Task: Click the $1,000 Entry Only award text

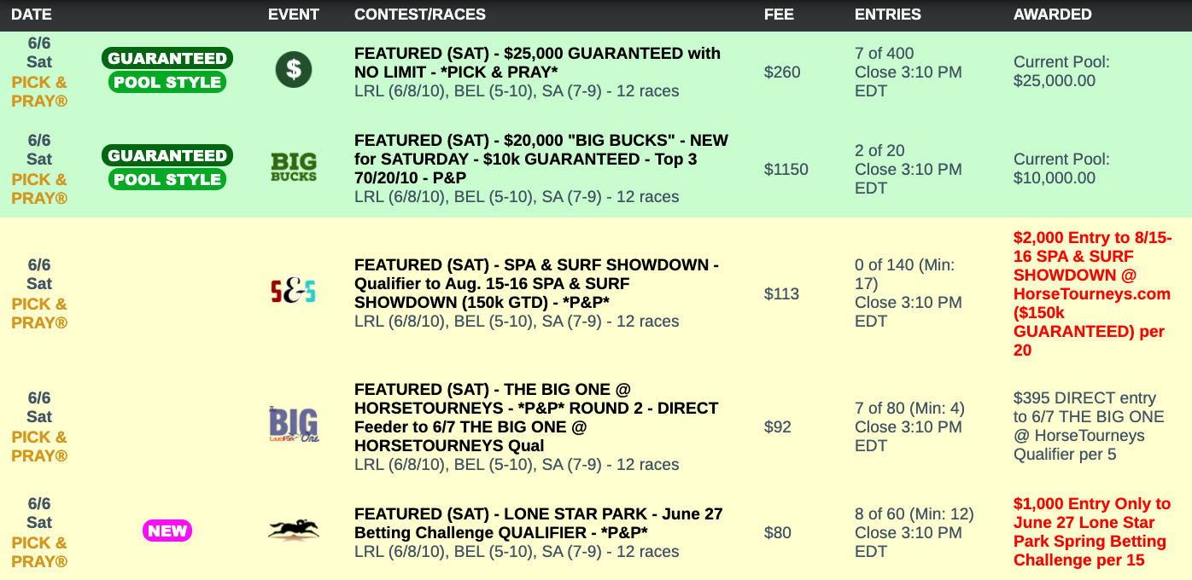Action: 1092,531
